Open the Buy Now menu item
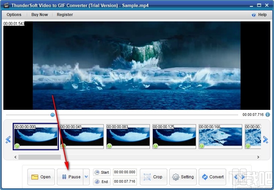 coord(39,15)
